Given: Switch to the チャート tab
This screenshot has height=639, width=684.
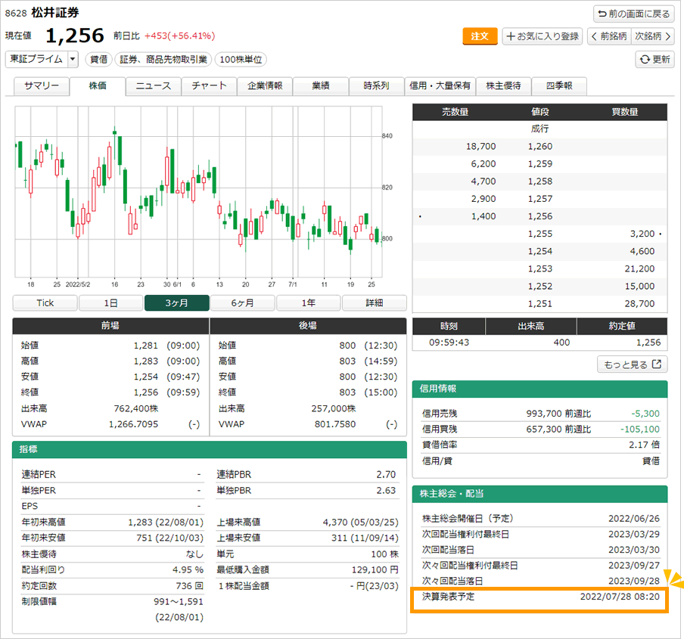Looking at the screenshot, I should point(210,86).
